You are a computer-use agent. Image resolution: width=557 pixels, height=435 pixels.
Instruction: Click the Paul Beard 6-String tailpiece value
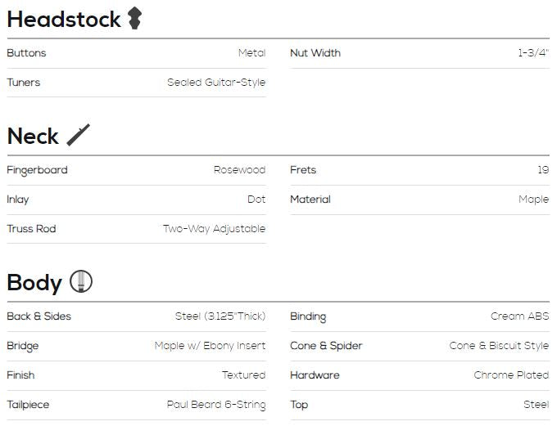216,405
